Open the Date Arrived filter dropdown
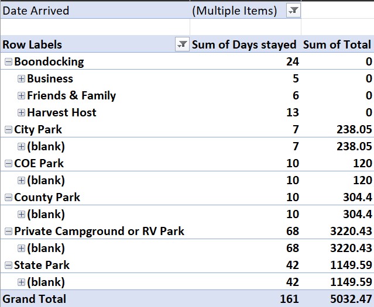This screenshot has height=307, width=374. pos(293,11)
